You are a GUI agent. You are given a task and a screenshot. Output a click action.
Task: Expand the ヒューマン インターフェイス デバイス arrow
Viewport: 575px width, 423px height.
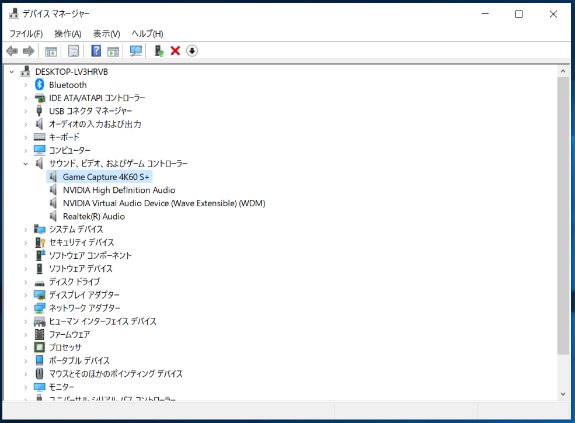click(x=25, y=322)
